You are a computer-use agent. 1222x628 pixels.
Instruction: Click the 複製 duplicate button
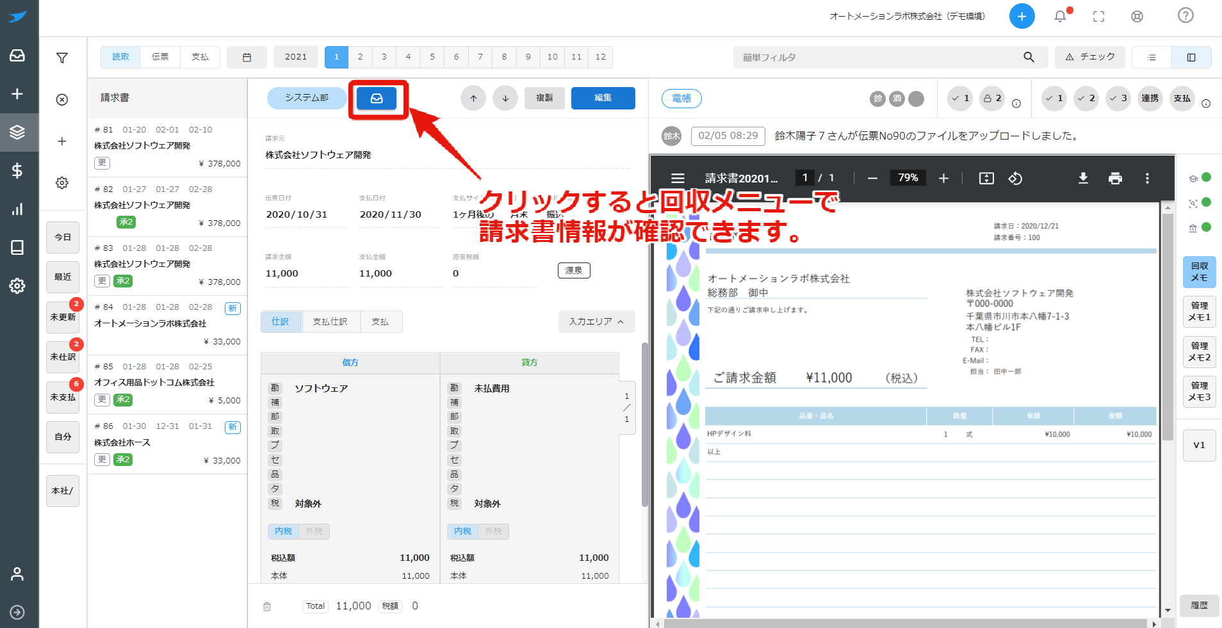click(x=544, y=98)
